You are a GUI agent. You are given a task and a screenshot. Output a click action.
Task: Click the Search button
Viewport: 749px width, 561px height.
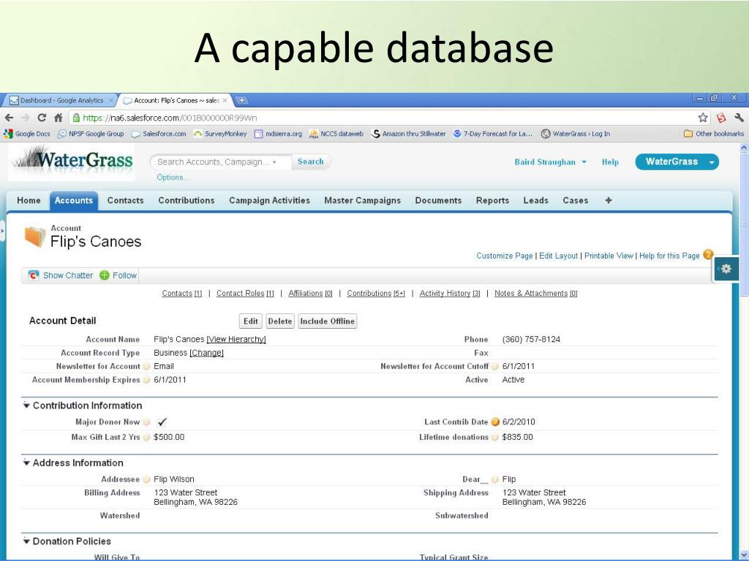pos(310,161)
